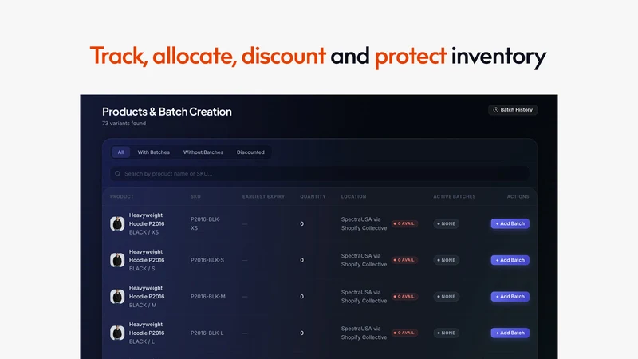This screenshot has width=638, height=359.
Task: Click 0 AVAIL. badge in BLACK / M row
Action: (x=404, y=296)
